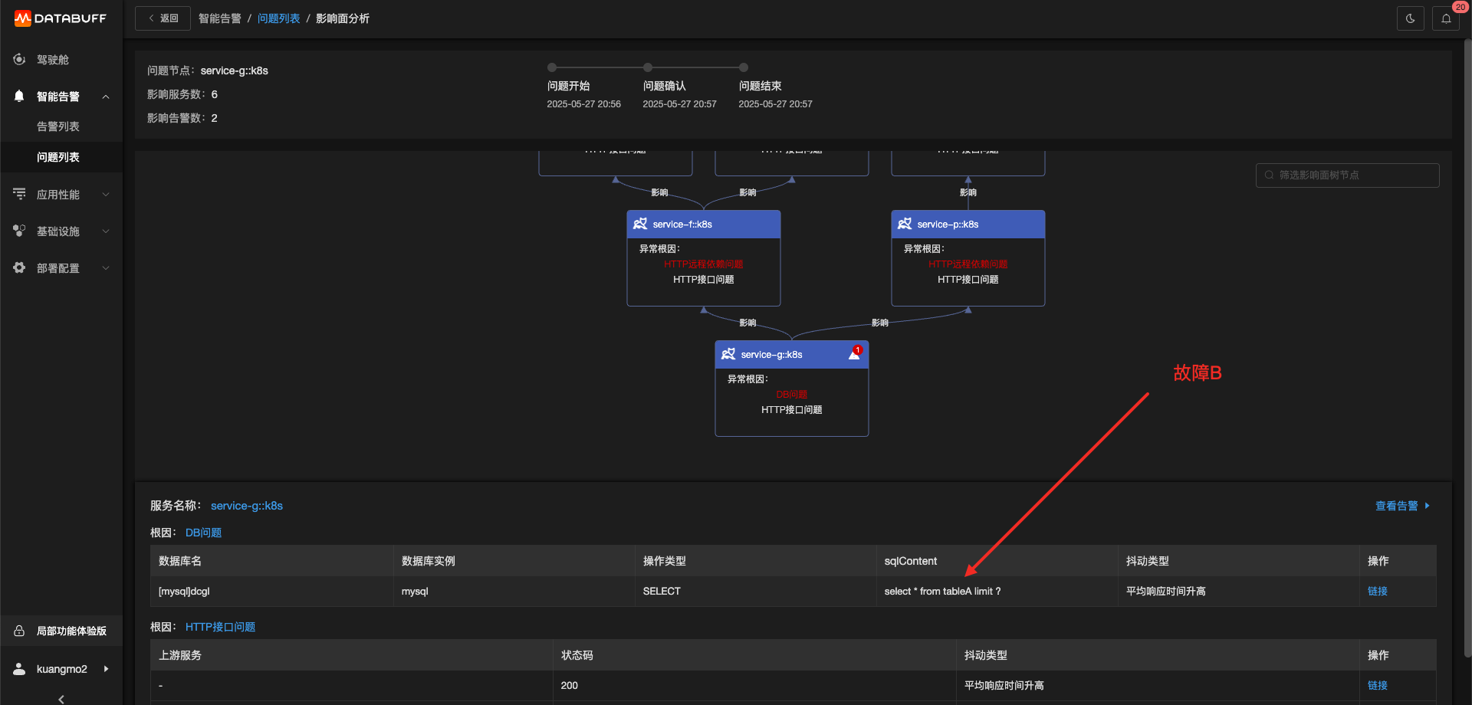Toggle dark mode moon icon
Screen dimensions: 1472x705
coord(1410,18)
